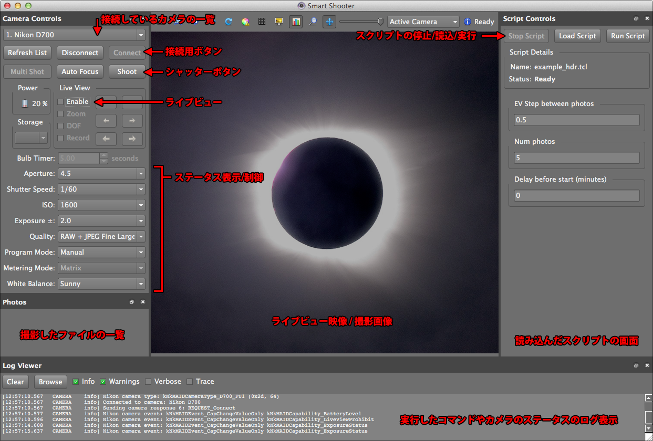Click the Clear button in Log Viewer
Viewport: 653px width, 441px height.
coord(16,382)
